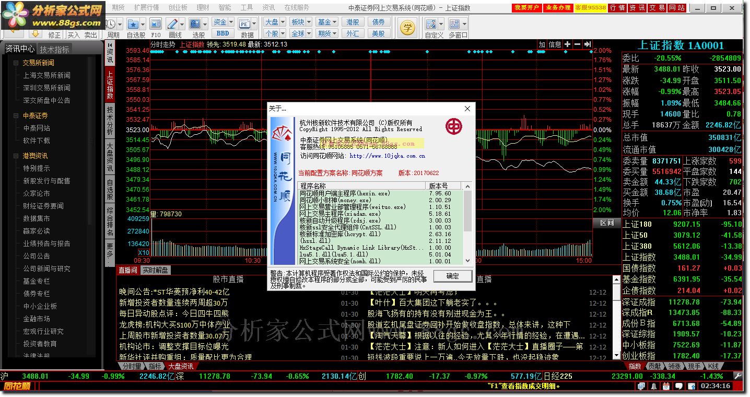750x397 pixels.
Task: Close the 关于 dialog
Action: (467, 109)
